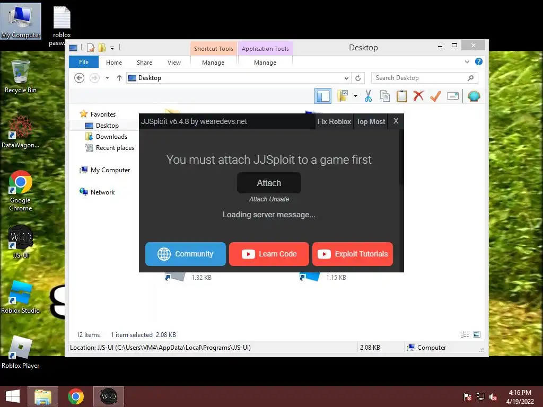
Task: Refresh the Desktop folder view
Action: click(358, 78)
